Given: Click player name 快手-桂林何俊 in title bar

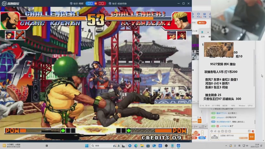Looking at the screenshot, I should [119, 4].
